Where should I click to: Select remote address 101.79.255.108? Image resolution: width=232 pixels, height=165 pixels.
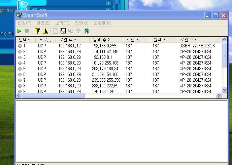105,63
